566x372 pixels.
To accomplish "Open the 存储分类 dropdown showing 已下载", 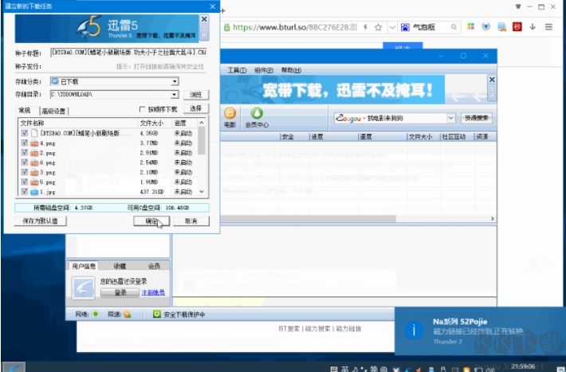I will [x=175, y=81].
